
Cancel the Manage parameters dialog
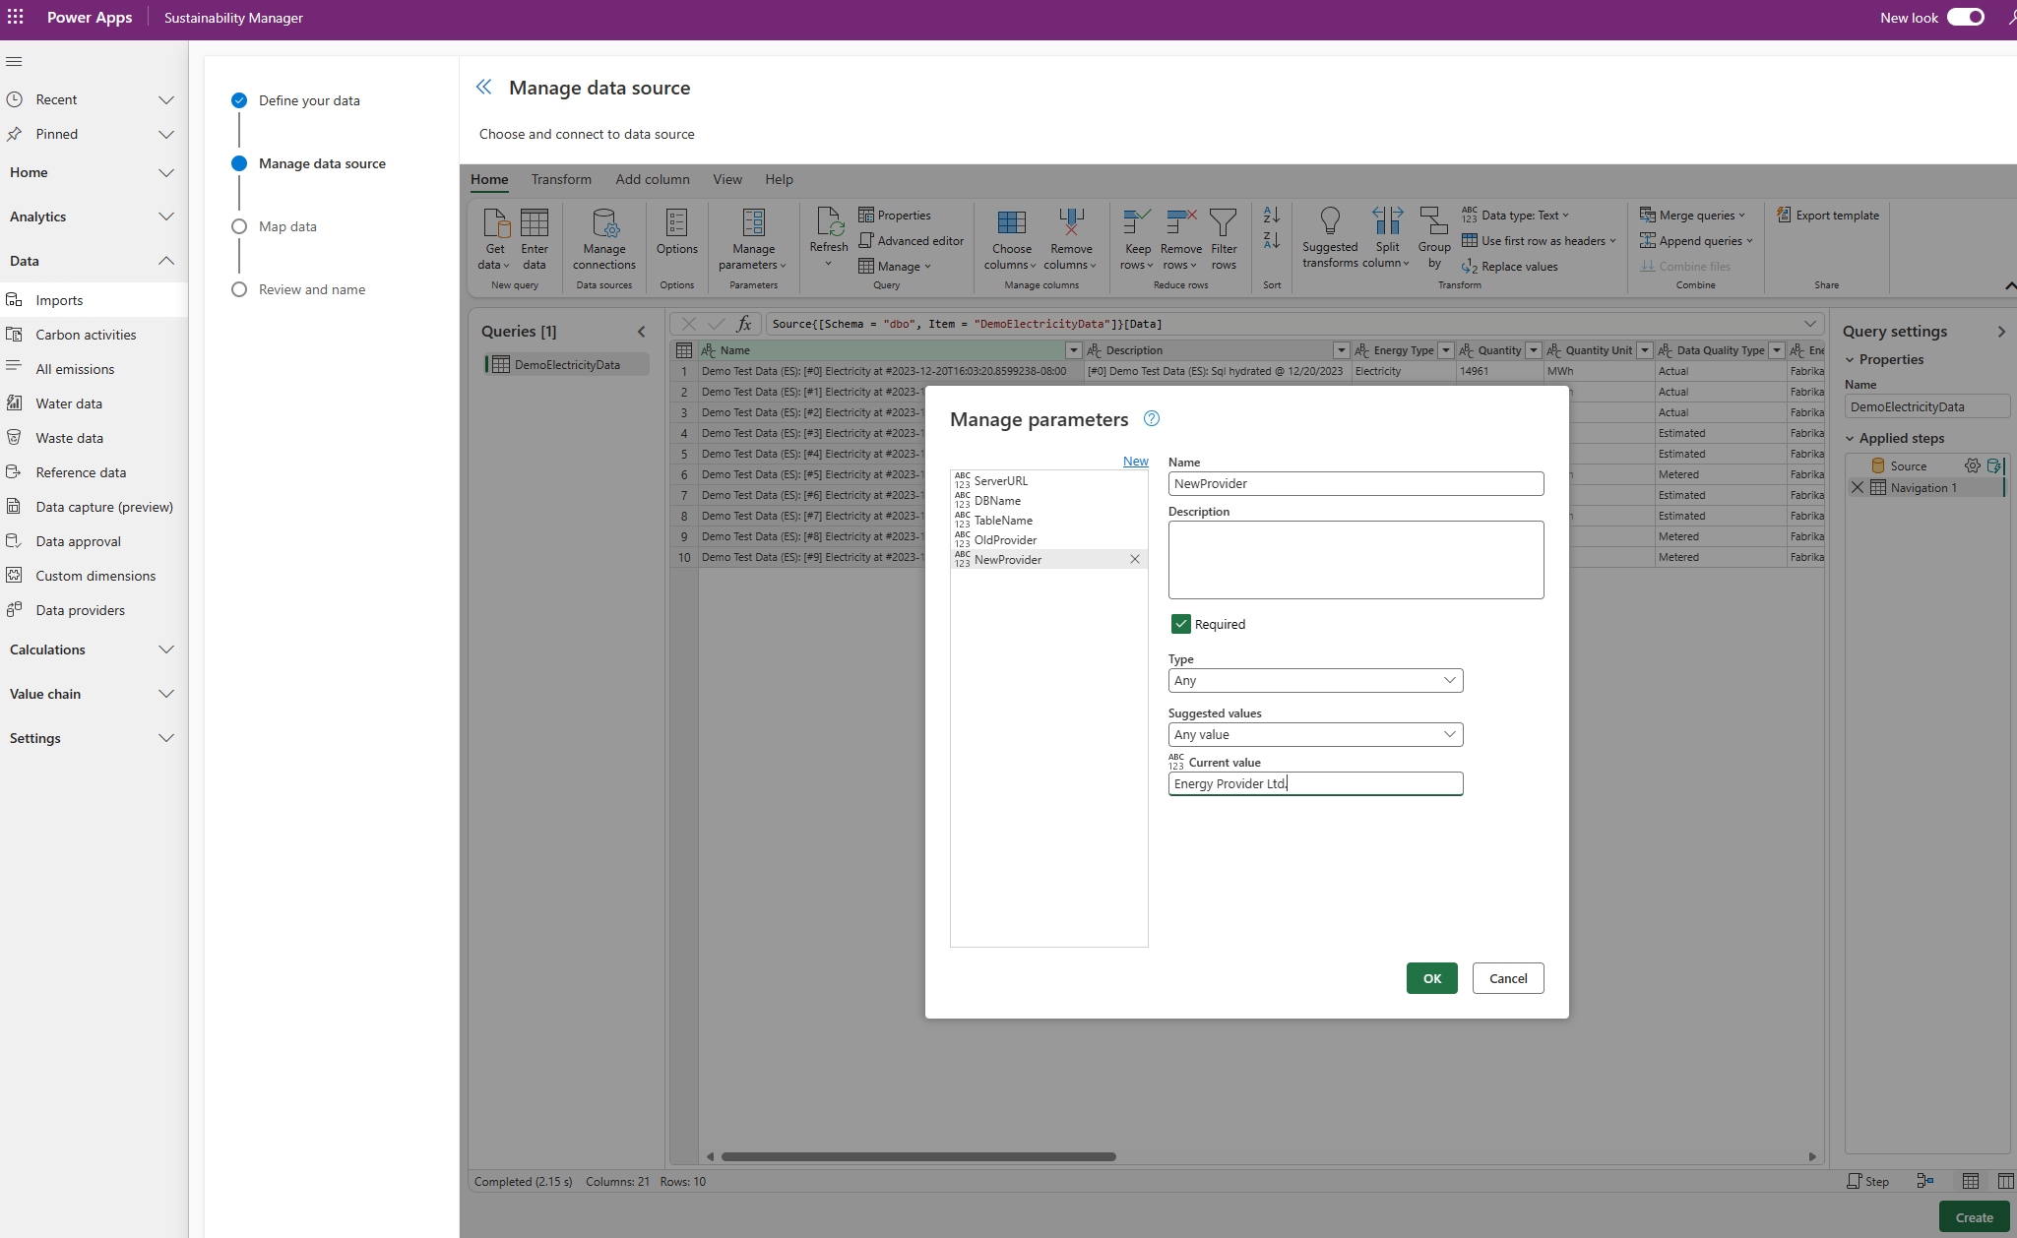coord(1507,978)
